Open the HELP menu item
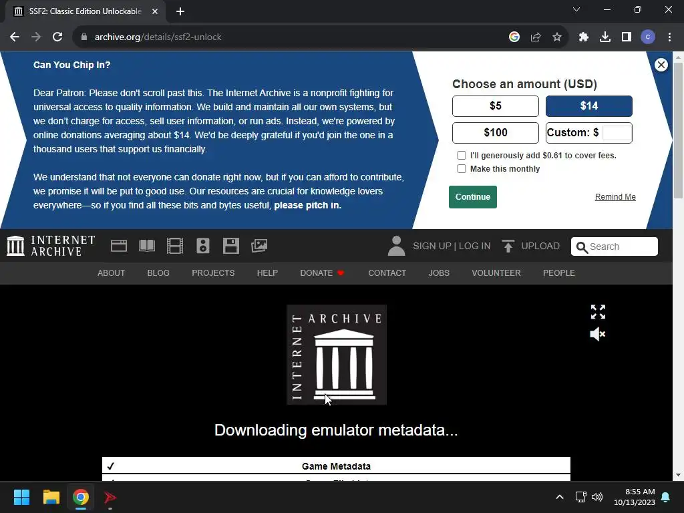This screenshot has width=684, height=513. (x=267, y=273)
